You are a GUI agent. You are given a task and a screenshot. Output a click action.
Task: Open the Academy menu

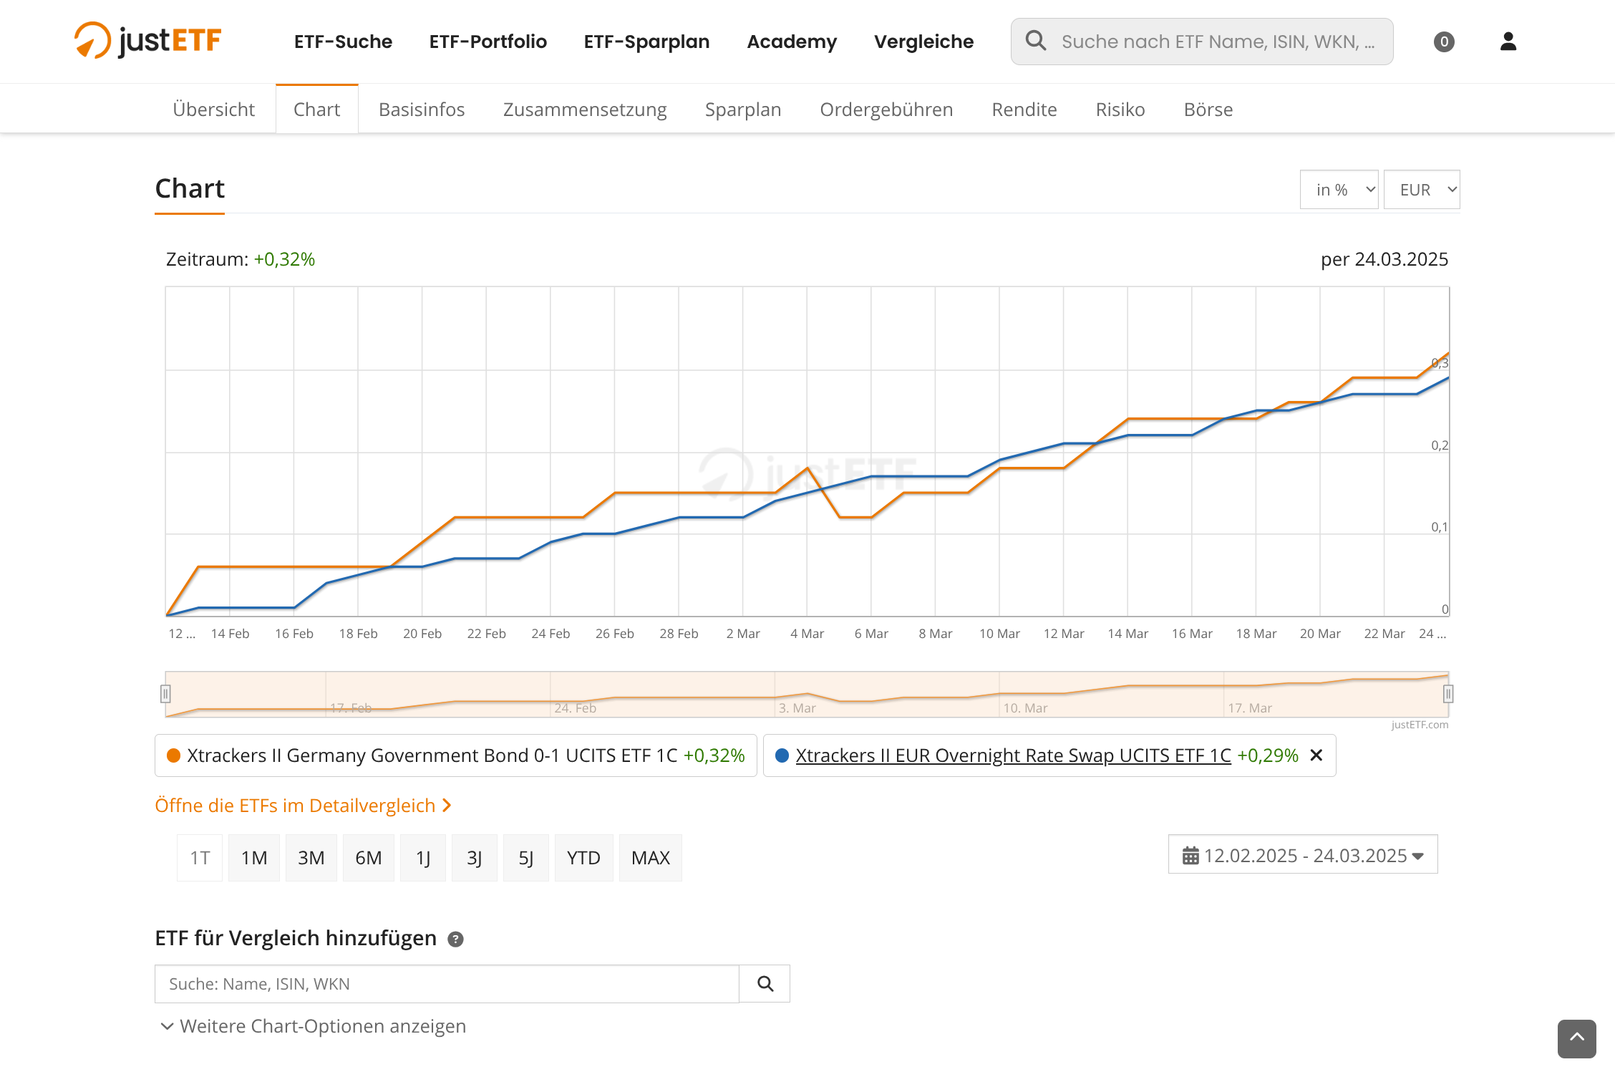point(792,42)
